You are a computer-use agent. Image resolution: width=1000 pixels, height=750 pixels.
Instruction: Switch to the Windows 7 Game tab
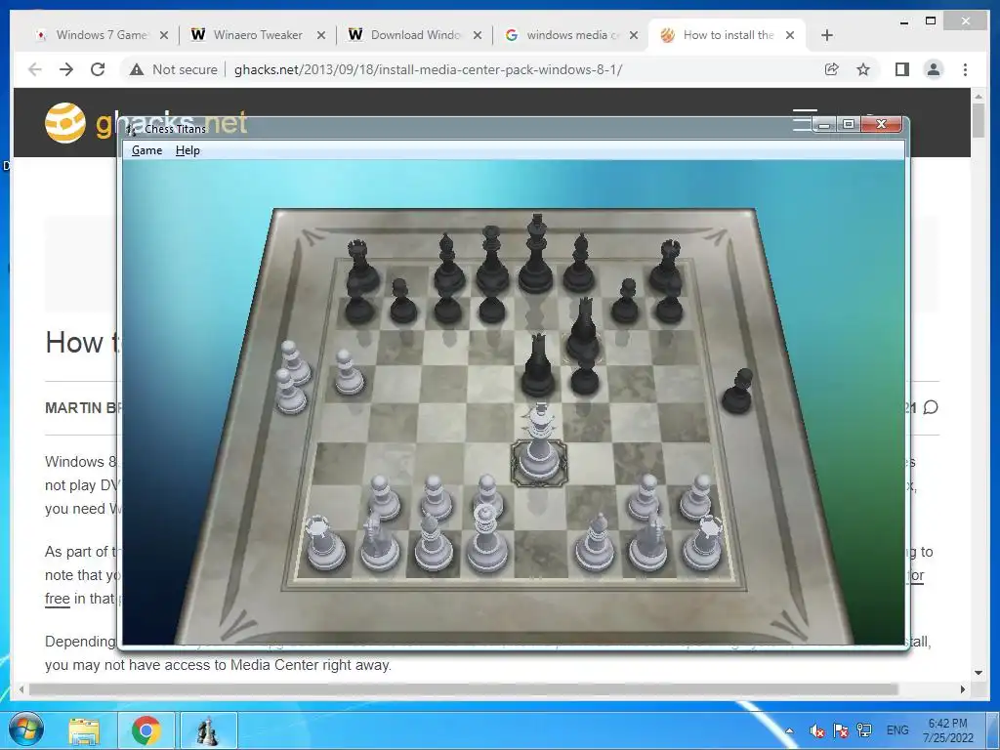point(102,35)
